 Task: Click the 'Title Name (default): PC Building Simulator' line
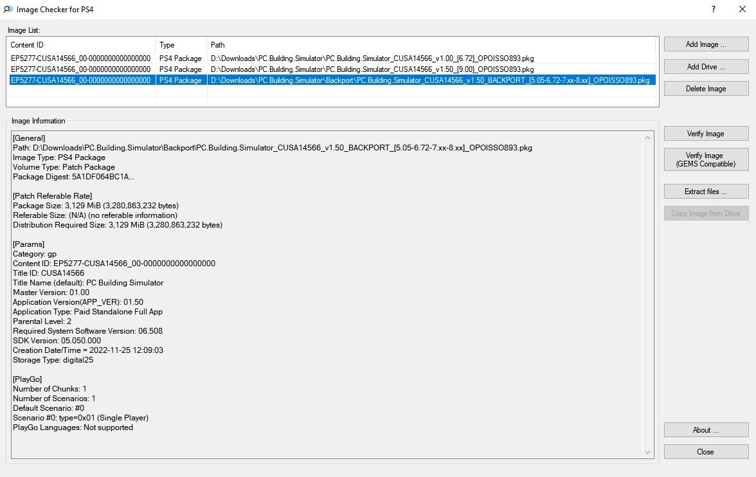pos(87,283)
